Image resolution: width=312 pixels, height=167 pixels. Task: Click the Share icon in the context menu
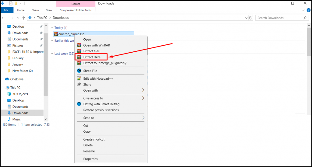click(x=79, y=84)
